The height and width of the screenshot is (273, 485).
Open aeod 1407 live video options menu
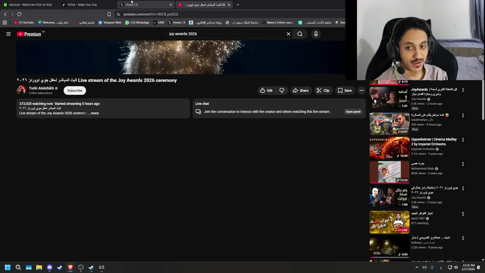pos(463,214)
